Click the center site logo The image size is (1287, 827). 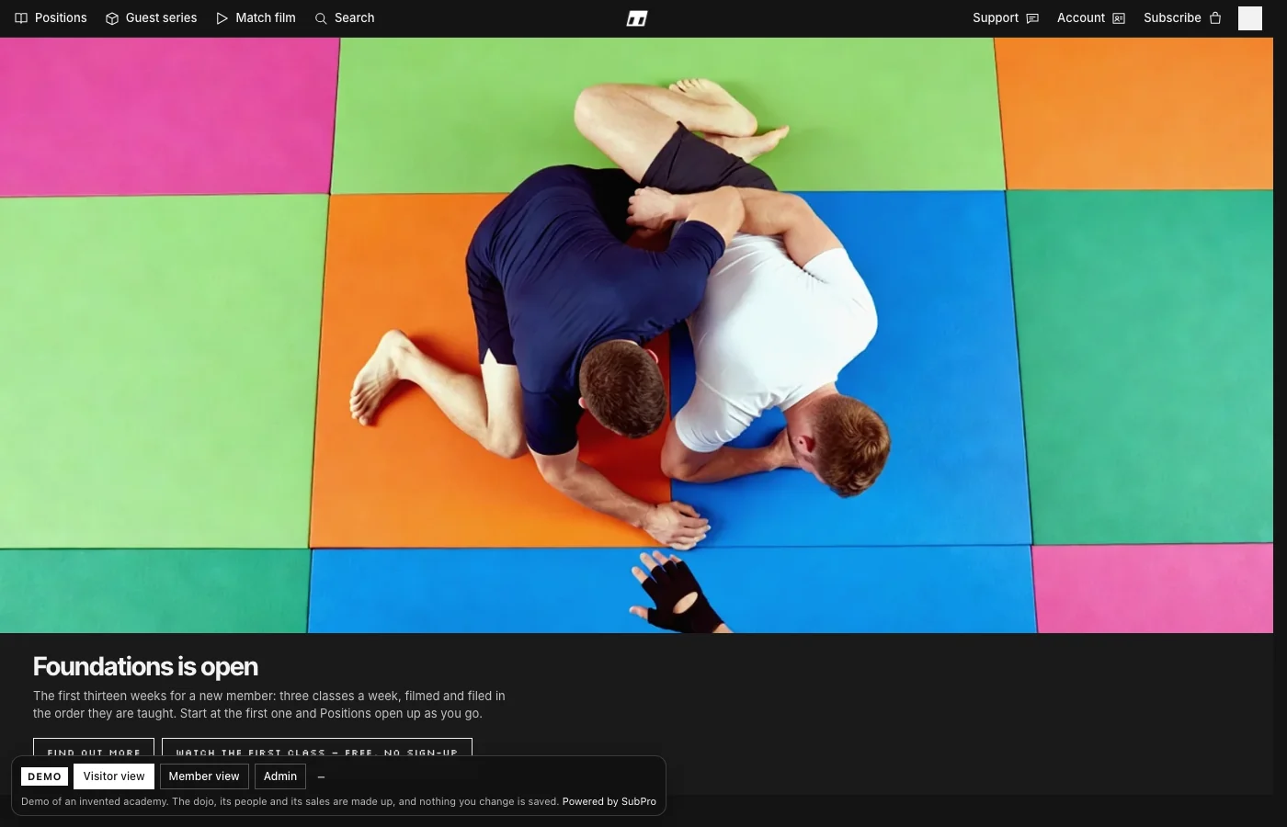pos(637,18)
